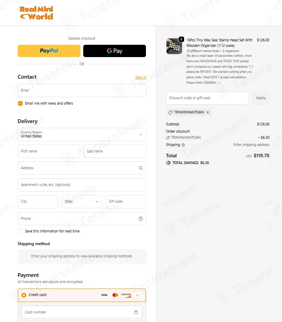Click the wax seal stamp product thumbnail

tap(174, 46)
